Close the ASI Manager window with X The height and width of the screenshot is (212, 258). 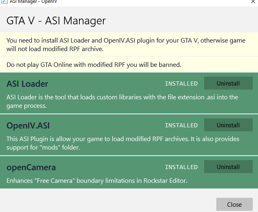coord(253,2)
